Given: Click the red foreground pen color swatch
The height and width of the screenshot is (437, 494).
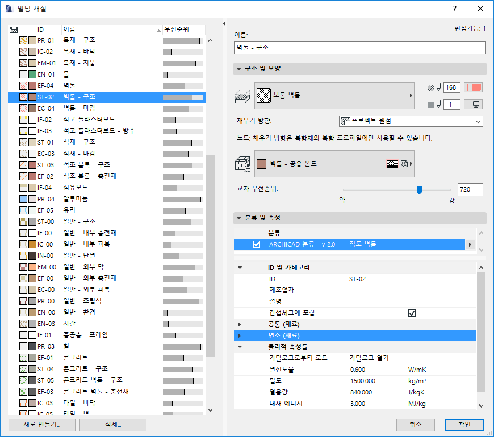Looking at the screenshot, I should pos(474,87).
